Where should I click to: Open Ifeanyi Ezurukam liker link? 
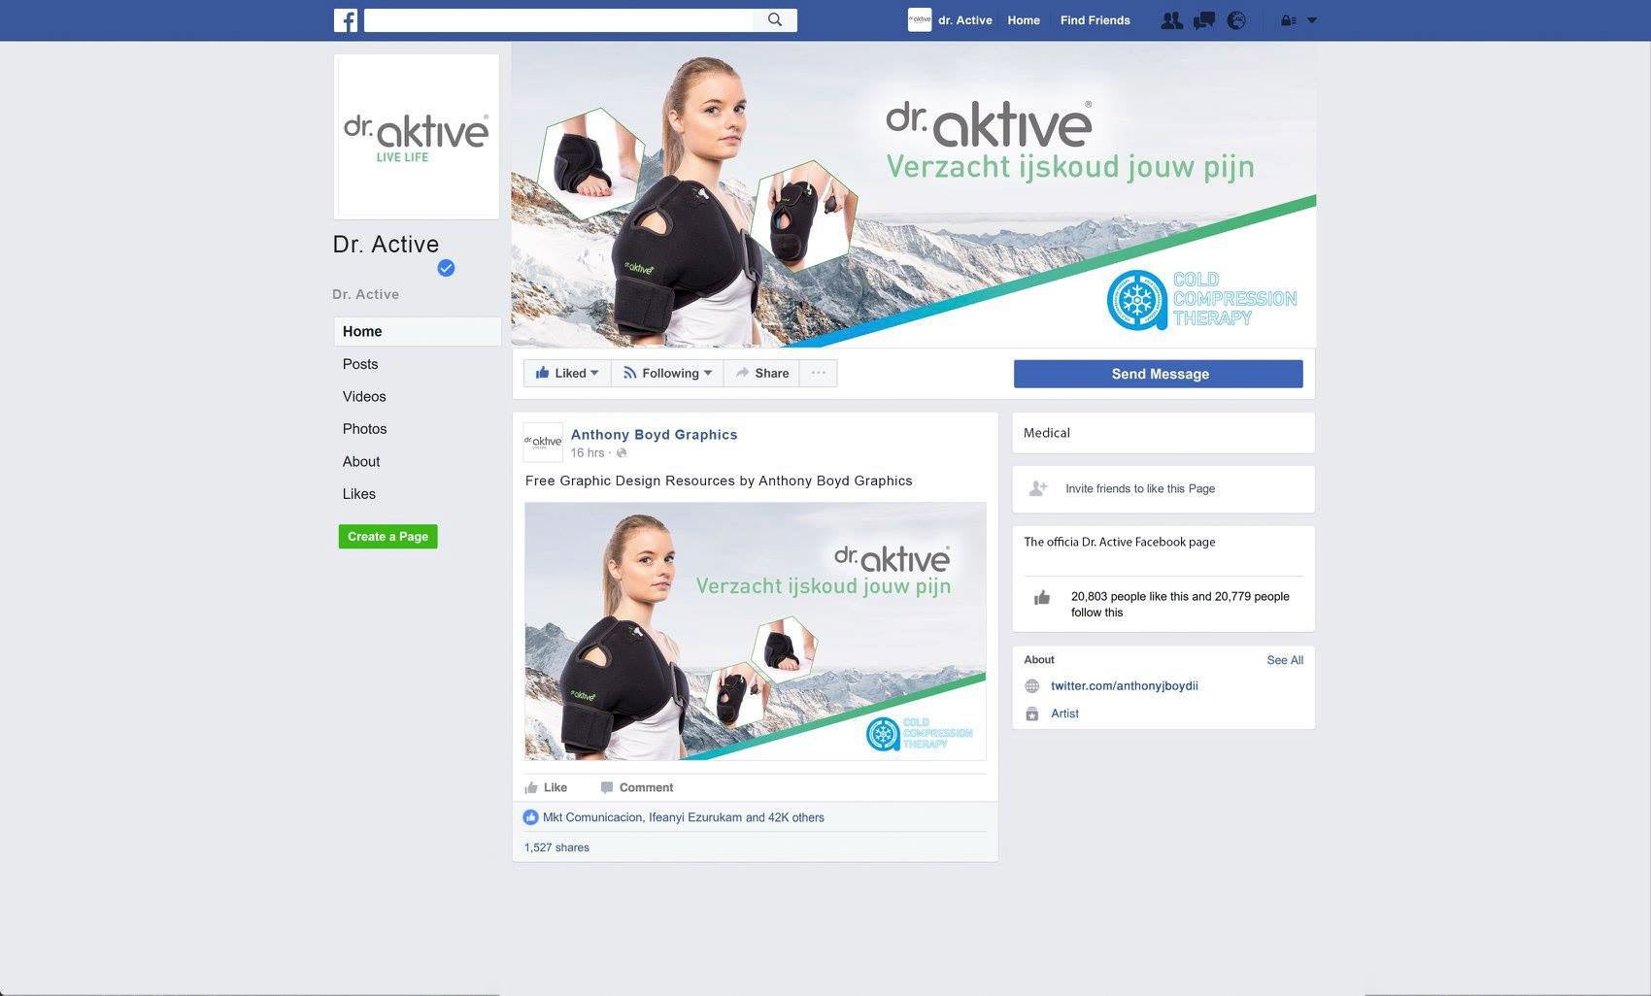(x=695, y=817)
